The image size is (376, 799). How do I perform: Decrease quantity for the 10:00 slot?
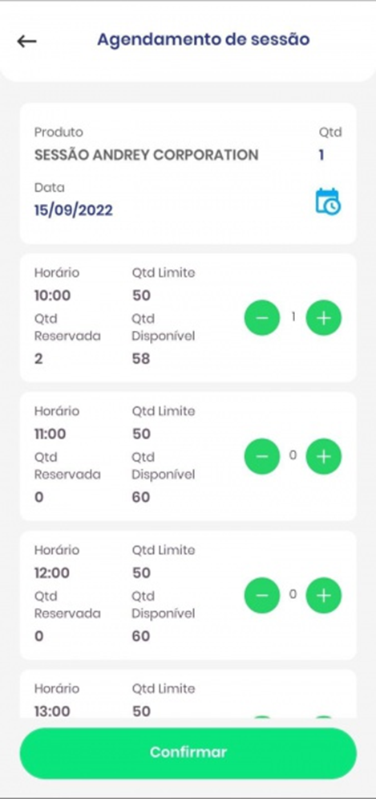click(262, 318)
